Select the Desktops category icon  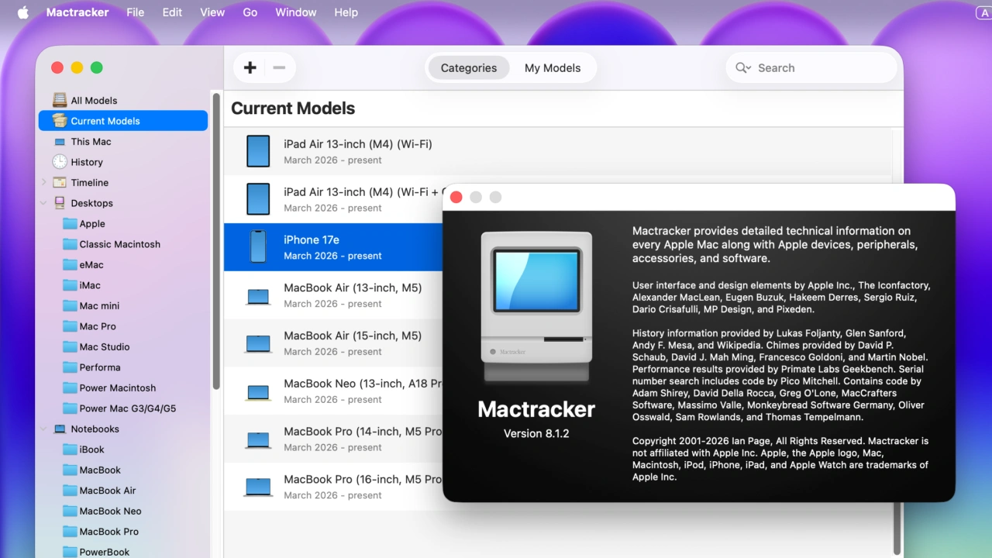[59, 202]
